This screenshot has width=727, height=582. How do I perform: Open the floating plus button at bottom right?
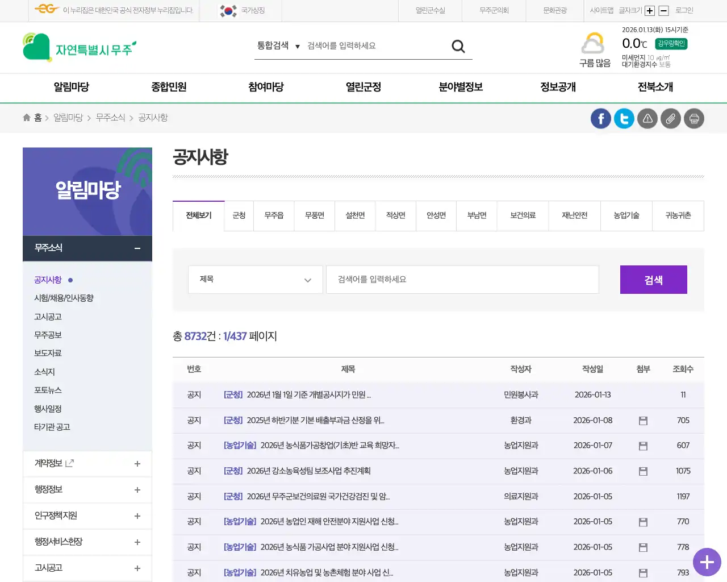(x=707, y=562)
